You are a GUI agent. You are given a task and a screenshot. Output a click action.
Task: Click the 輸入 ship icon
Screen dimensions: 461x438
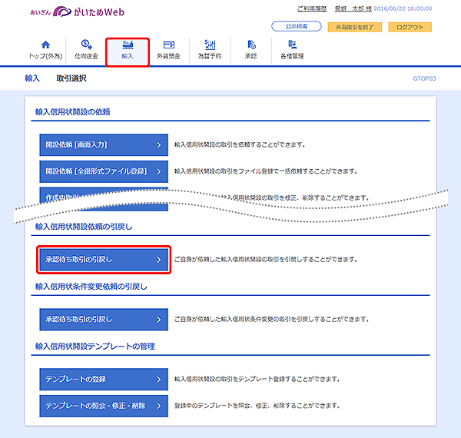point(128,45)
